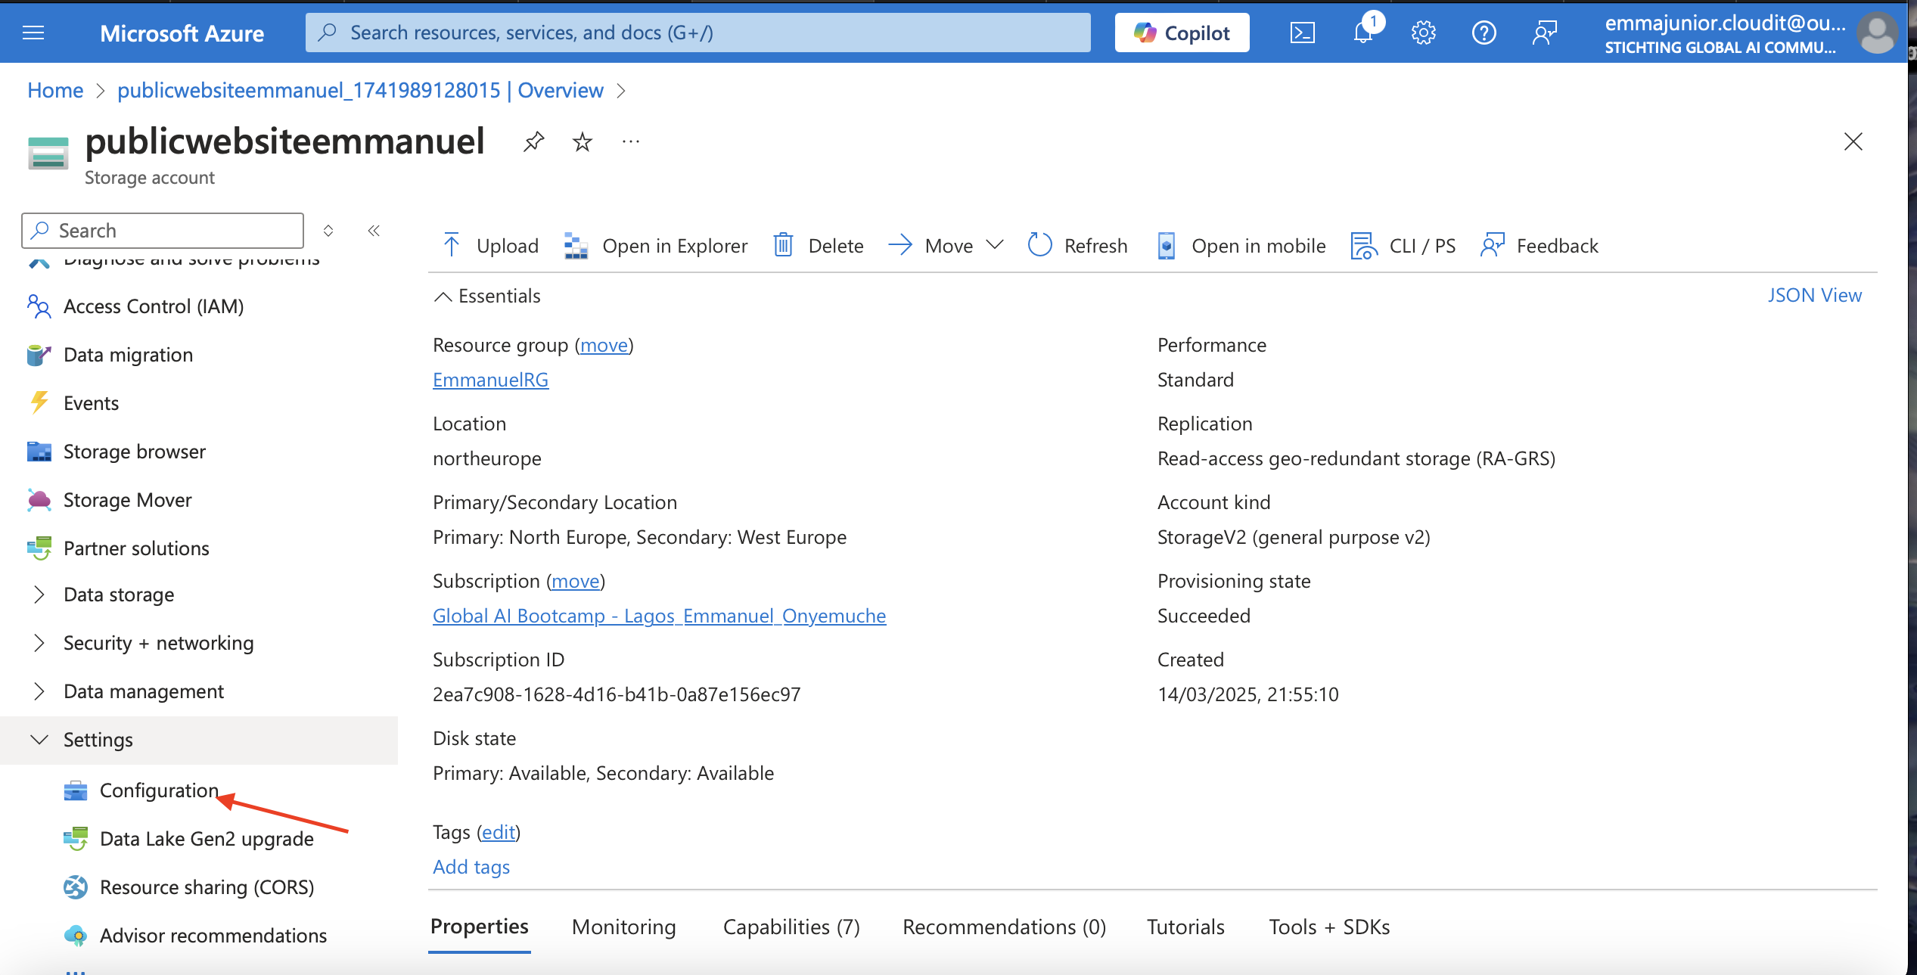Switch to the Tutorials tab
This screenshot has height=975, width=1917.
point(1185,927)
